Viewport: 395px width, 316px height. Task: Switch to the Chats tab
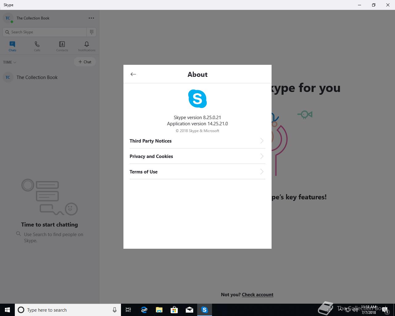12,46
